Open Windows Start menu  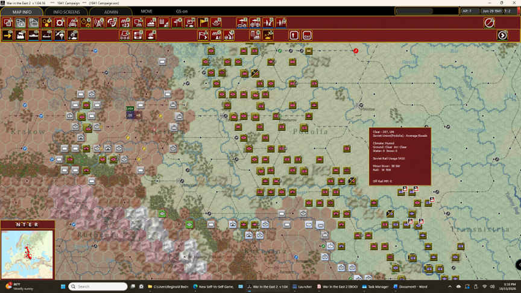coord(63,286)
